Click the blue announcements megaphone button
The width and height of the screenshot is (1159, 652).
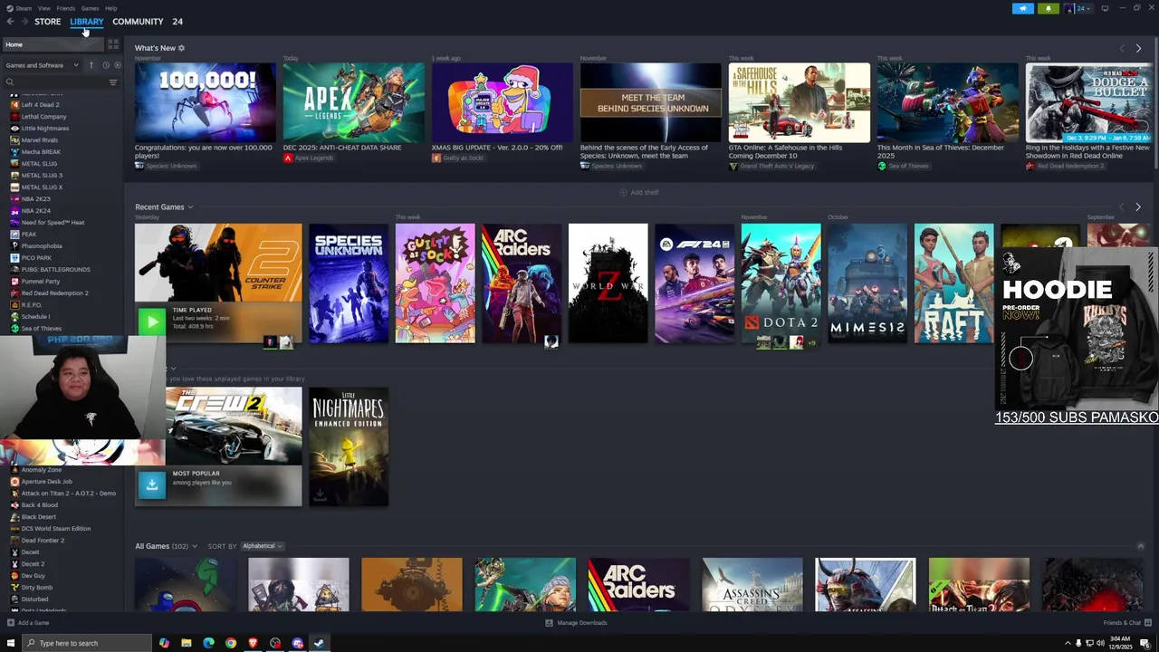click(1022, 8)
